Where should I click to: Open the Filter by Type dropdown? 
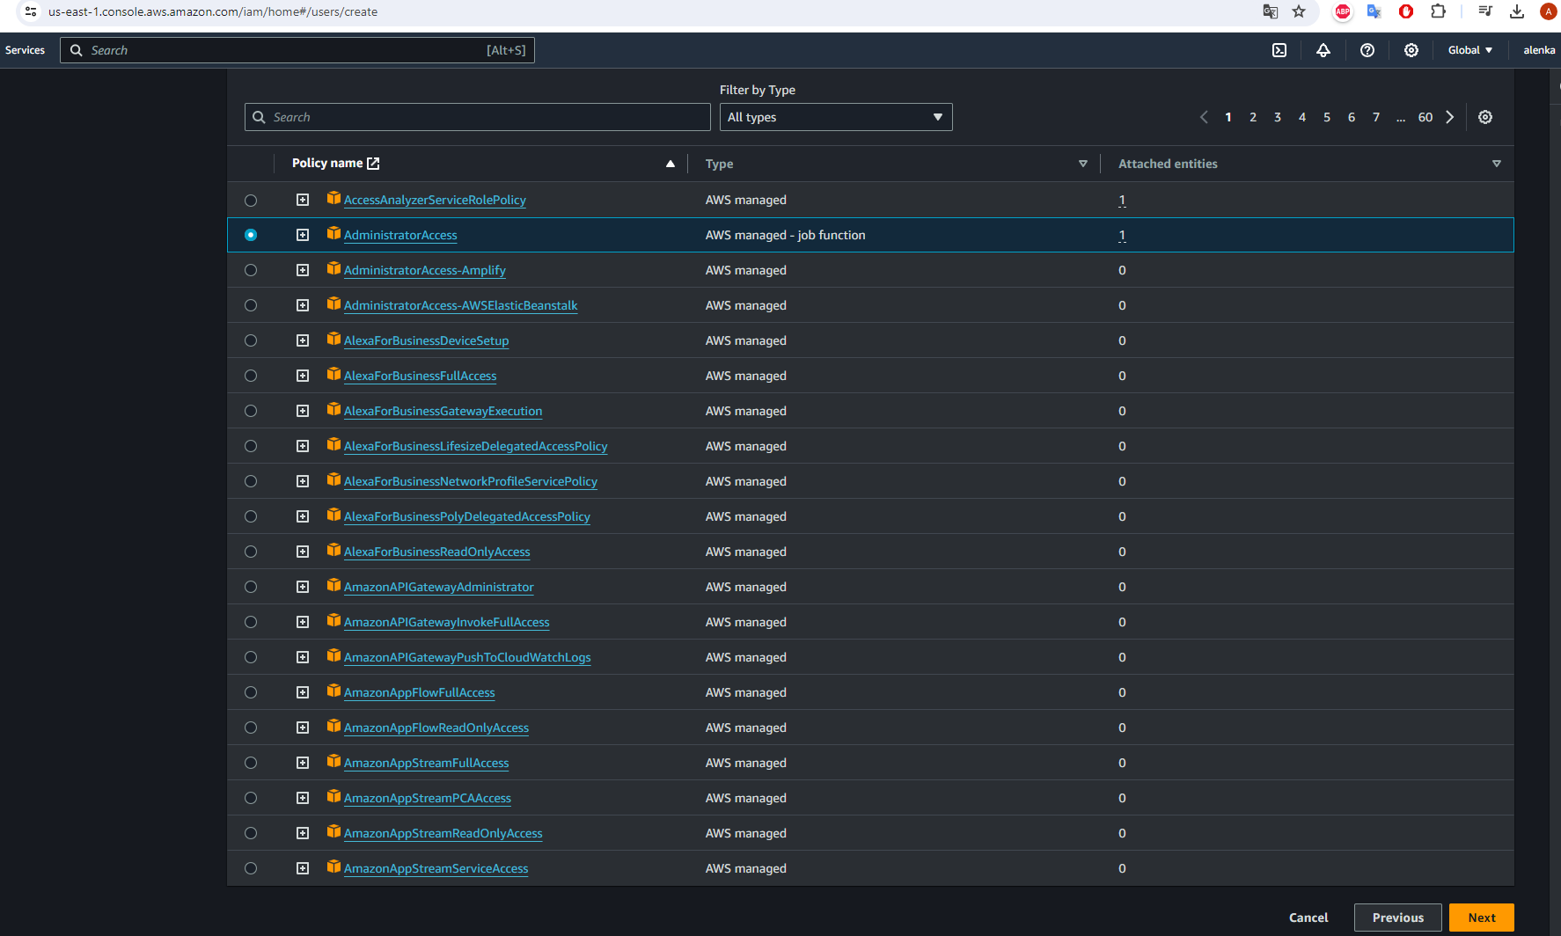pos(835,117)
